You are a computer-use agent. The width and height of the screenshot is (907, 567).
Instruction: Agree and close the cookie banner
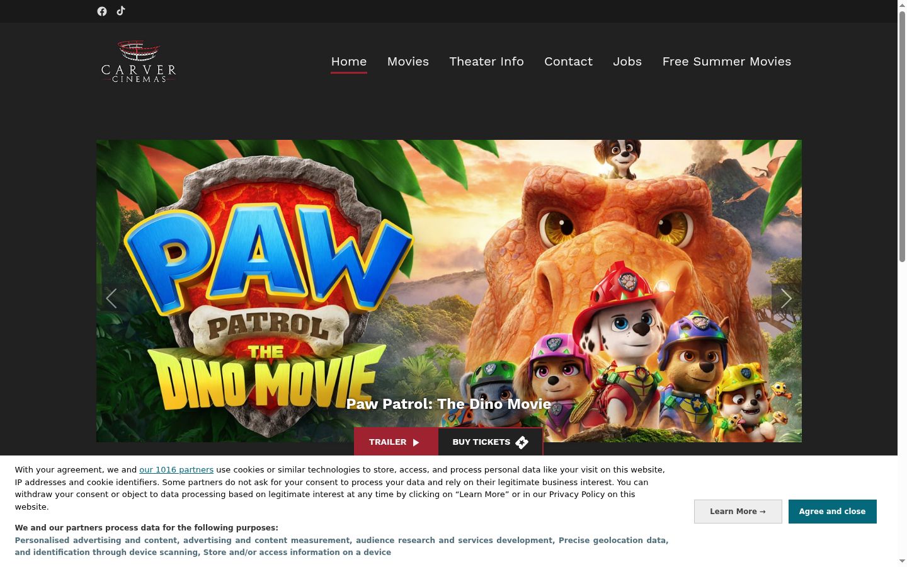tap(833, 512)
